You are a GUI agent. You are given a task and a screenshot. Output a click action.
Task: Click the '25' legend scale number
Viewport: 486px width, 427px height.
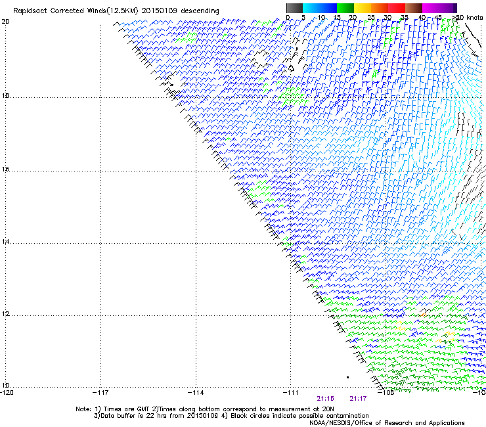(371, 17)
